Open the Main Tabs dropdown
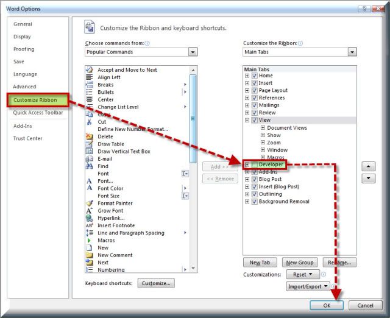This screenshot has height=318, width=390. click(352, 52)
